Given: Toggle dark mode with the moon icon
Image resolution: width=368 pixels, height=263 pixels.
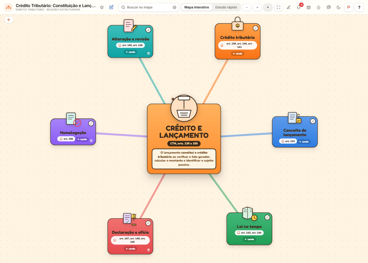Looking at the screenshot, I should point(339,7).
